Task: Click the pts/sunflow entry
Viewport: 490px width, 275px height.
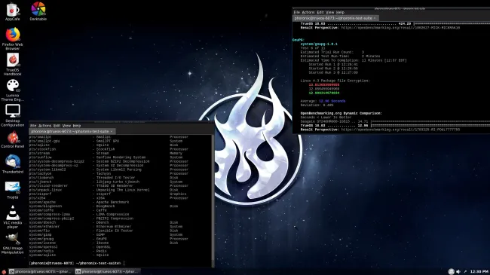Action: point(40,157)
